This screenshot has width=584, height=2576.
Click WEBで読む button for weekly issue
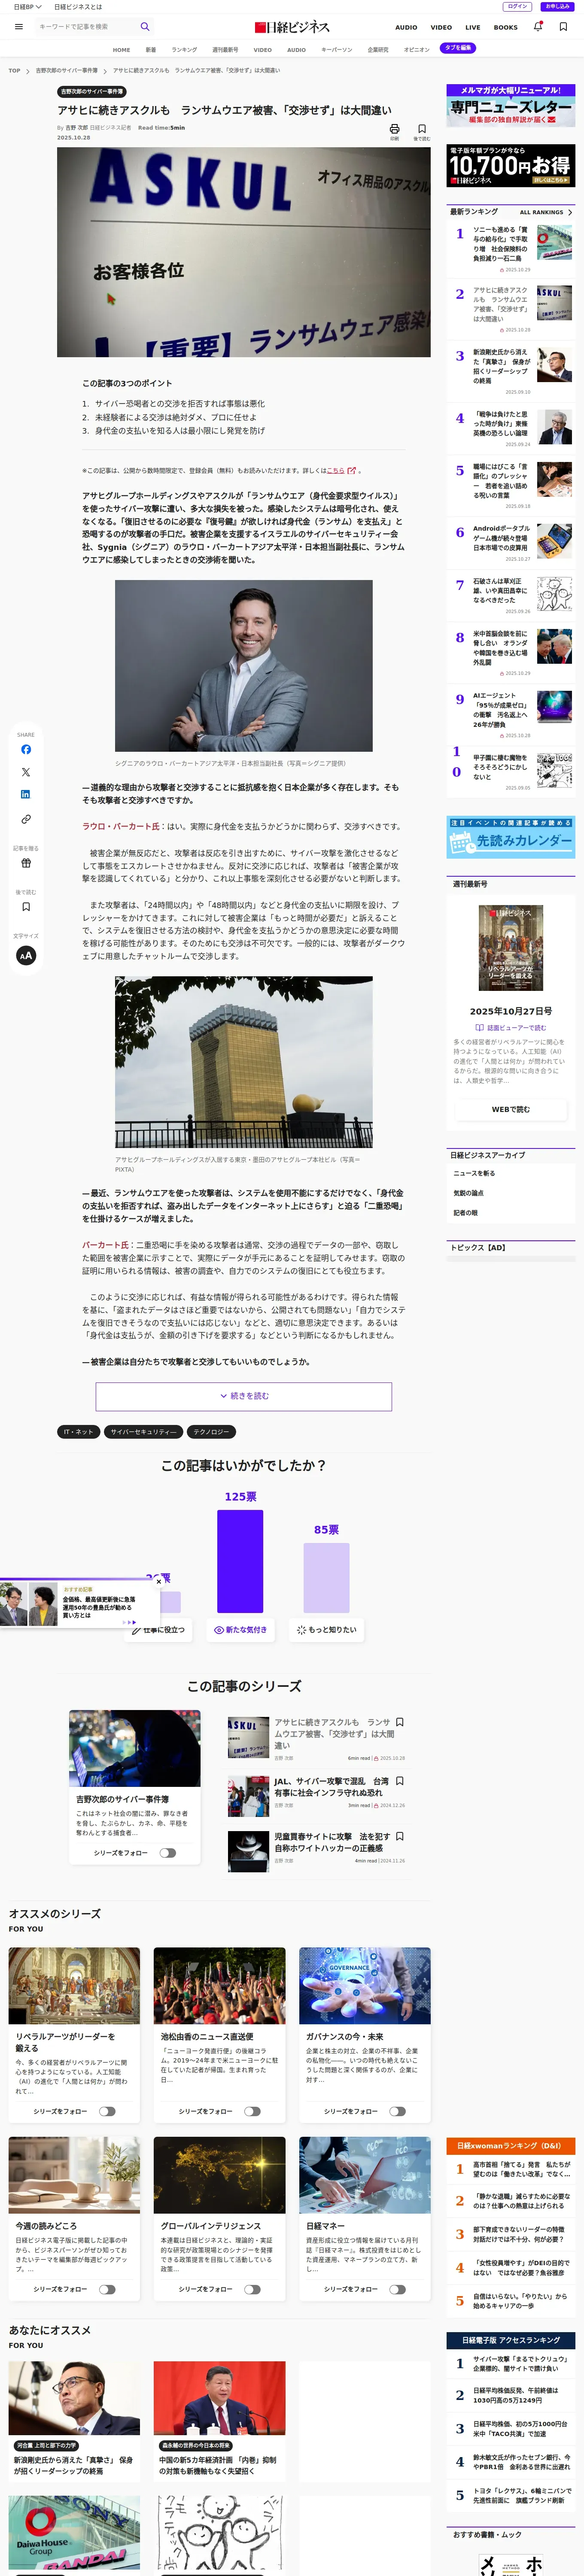[x=511, y=1109]
